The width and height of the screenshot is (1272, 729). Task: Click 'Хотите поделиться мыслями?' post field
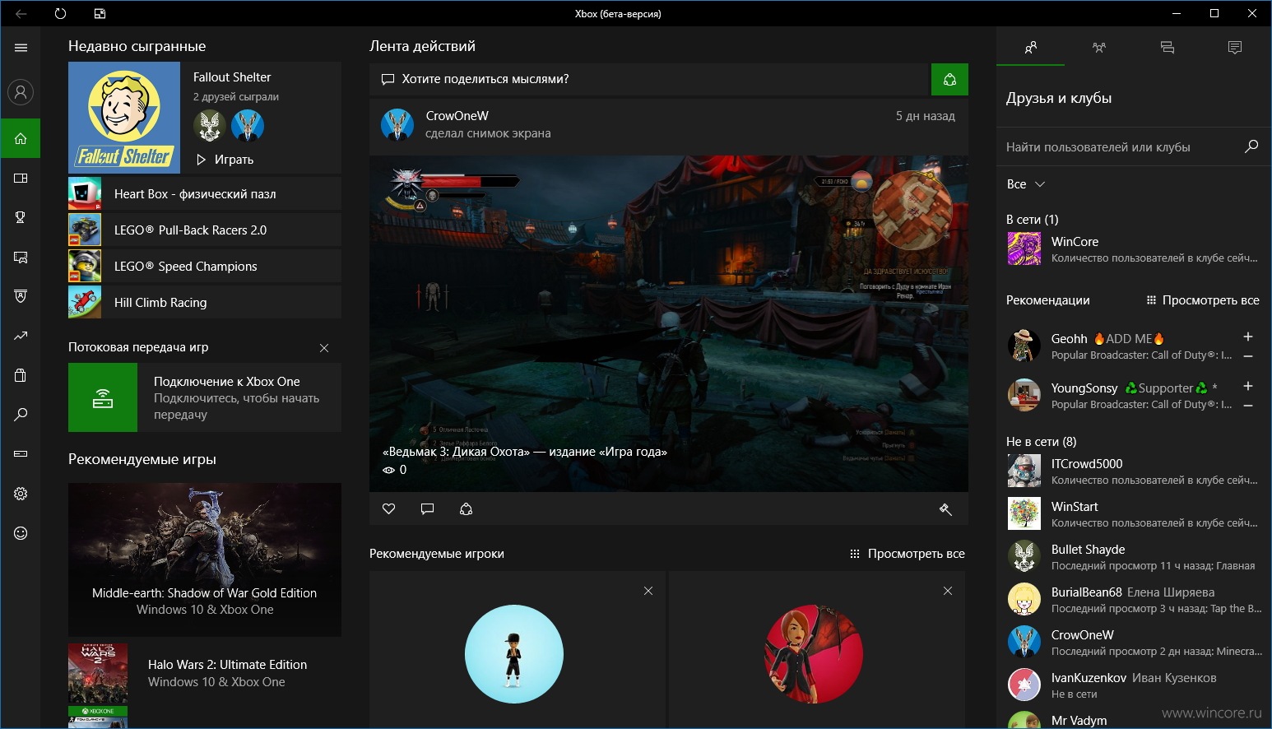649,79
